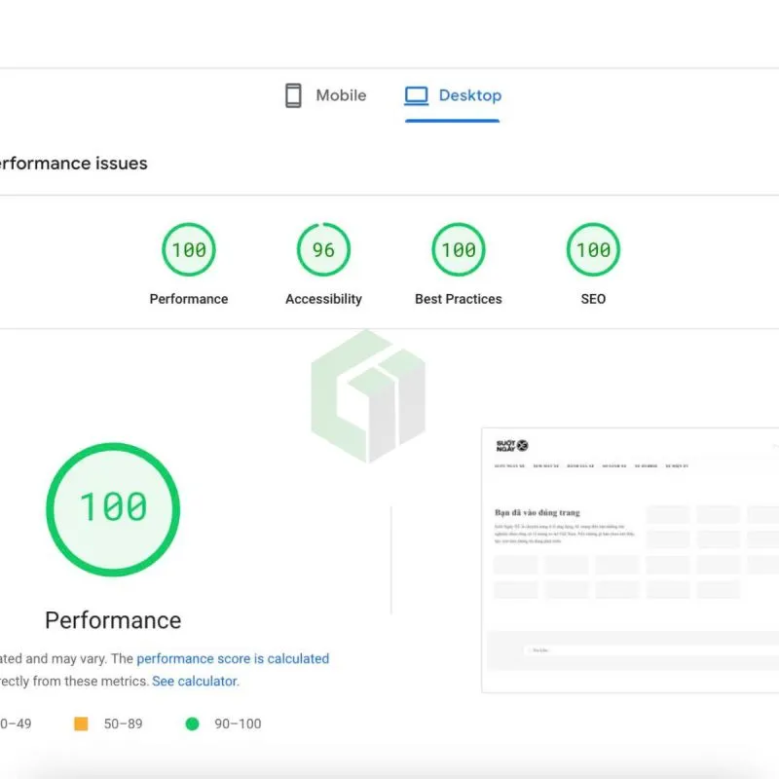Viewport: 779px width, 779px height.
Task: Open the 'performance score is calculated' link
Action: [x=234, y=658]
